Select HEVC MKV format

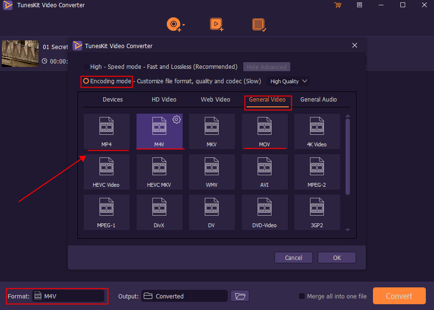pos(160,172)
